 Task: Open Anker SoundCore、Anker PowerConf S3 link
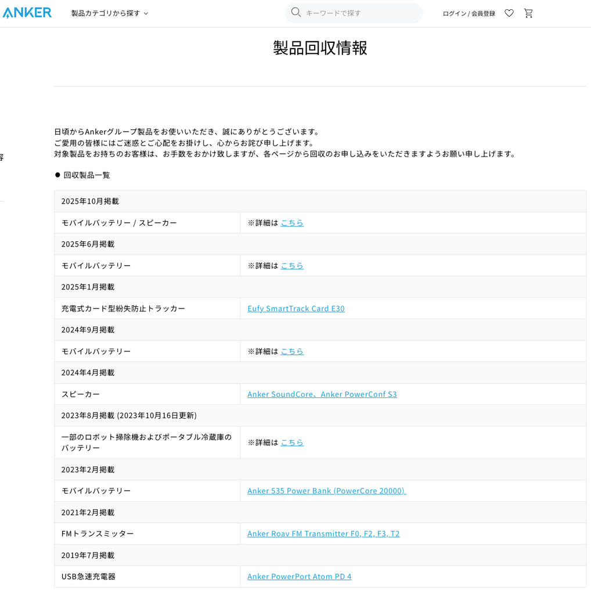point(322,394)
